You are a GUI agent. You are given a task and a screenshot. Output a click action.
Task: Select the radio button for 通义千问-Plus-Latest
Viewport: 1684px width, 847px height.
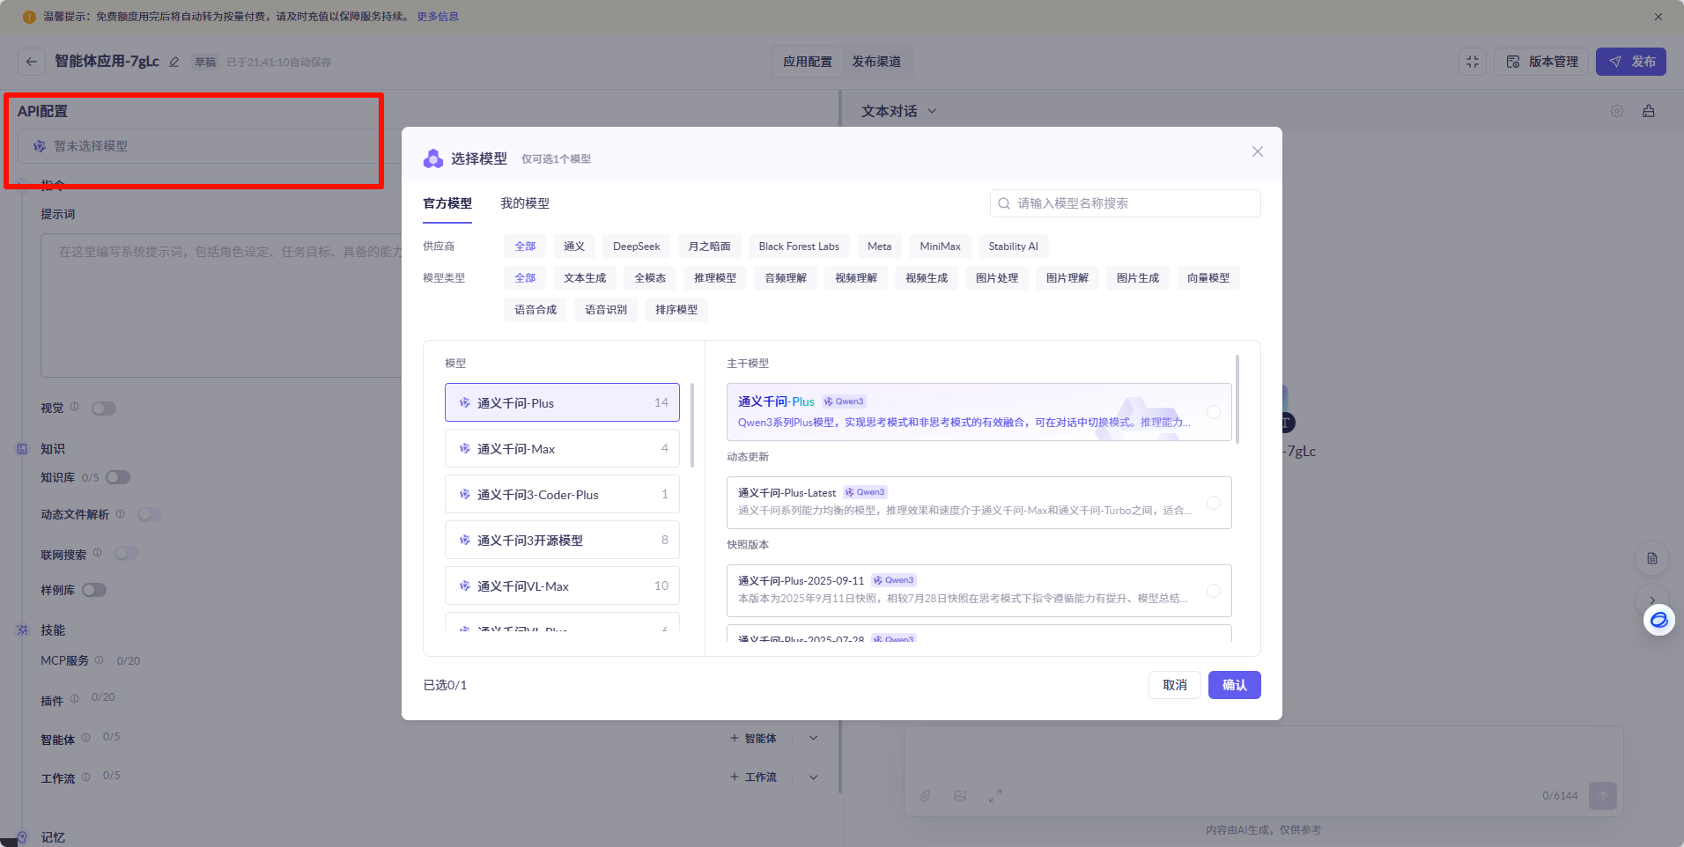coord(1214,503)
